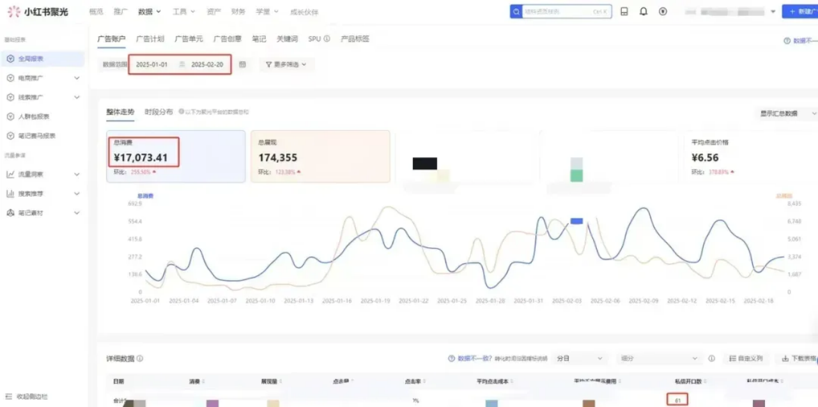818x407 pixels.
Task: Click the search input field
Action: (566, 12)
